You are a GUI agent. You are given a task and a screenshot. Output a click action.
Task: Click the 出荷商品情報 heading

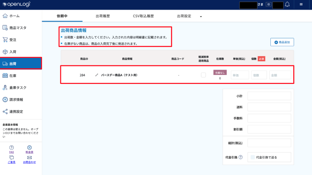(x=74, y=30)
